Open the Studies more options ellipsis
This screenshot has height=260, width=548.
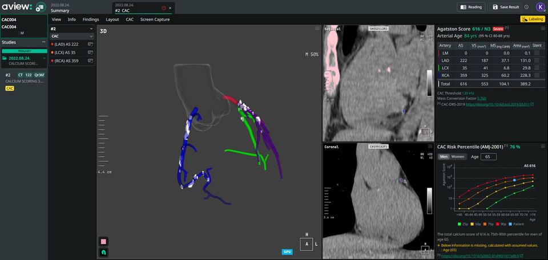[44, 42]
